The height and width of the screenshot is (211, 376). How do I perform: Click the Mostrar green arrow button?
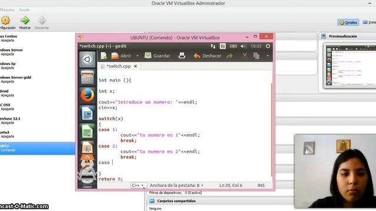tap(25, 23)
